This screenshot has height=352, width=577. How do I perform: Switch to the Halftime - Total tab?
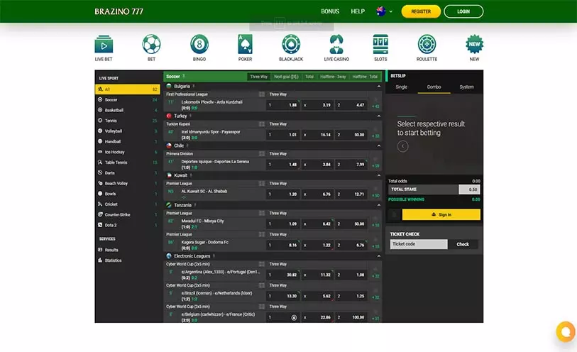click(x=365, y=77)
